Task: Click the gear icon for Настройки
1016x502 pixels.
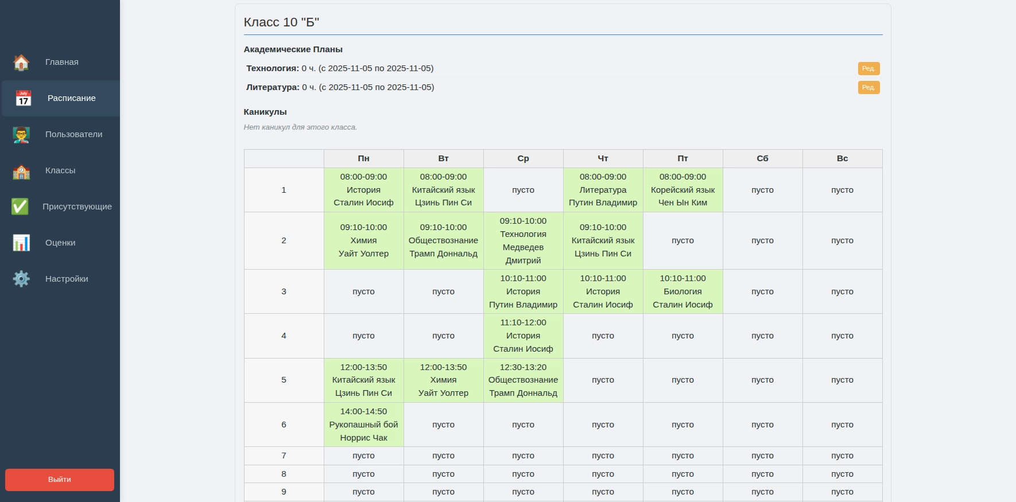Action: 21,279
